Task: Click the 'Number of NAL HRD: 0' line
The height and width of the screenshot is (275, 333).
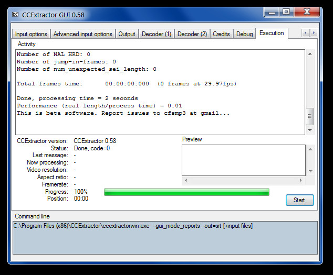Action: 53,54
